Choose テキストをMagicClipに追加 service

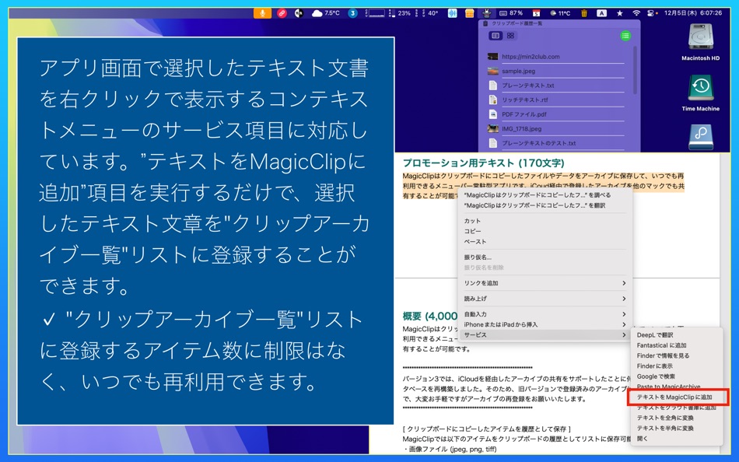[677, 397]
